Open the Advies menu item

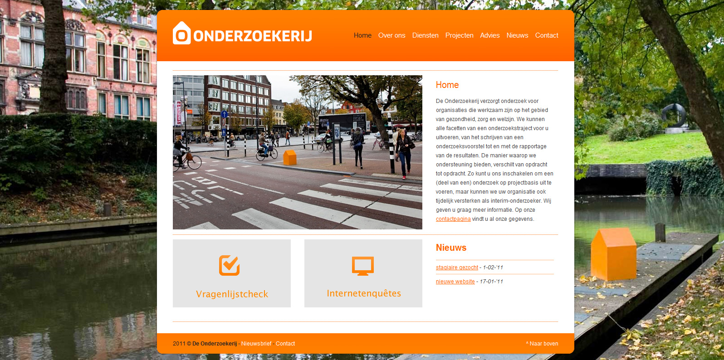click(x=489, y=35)
